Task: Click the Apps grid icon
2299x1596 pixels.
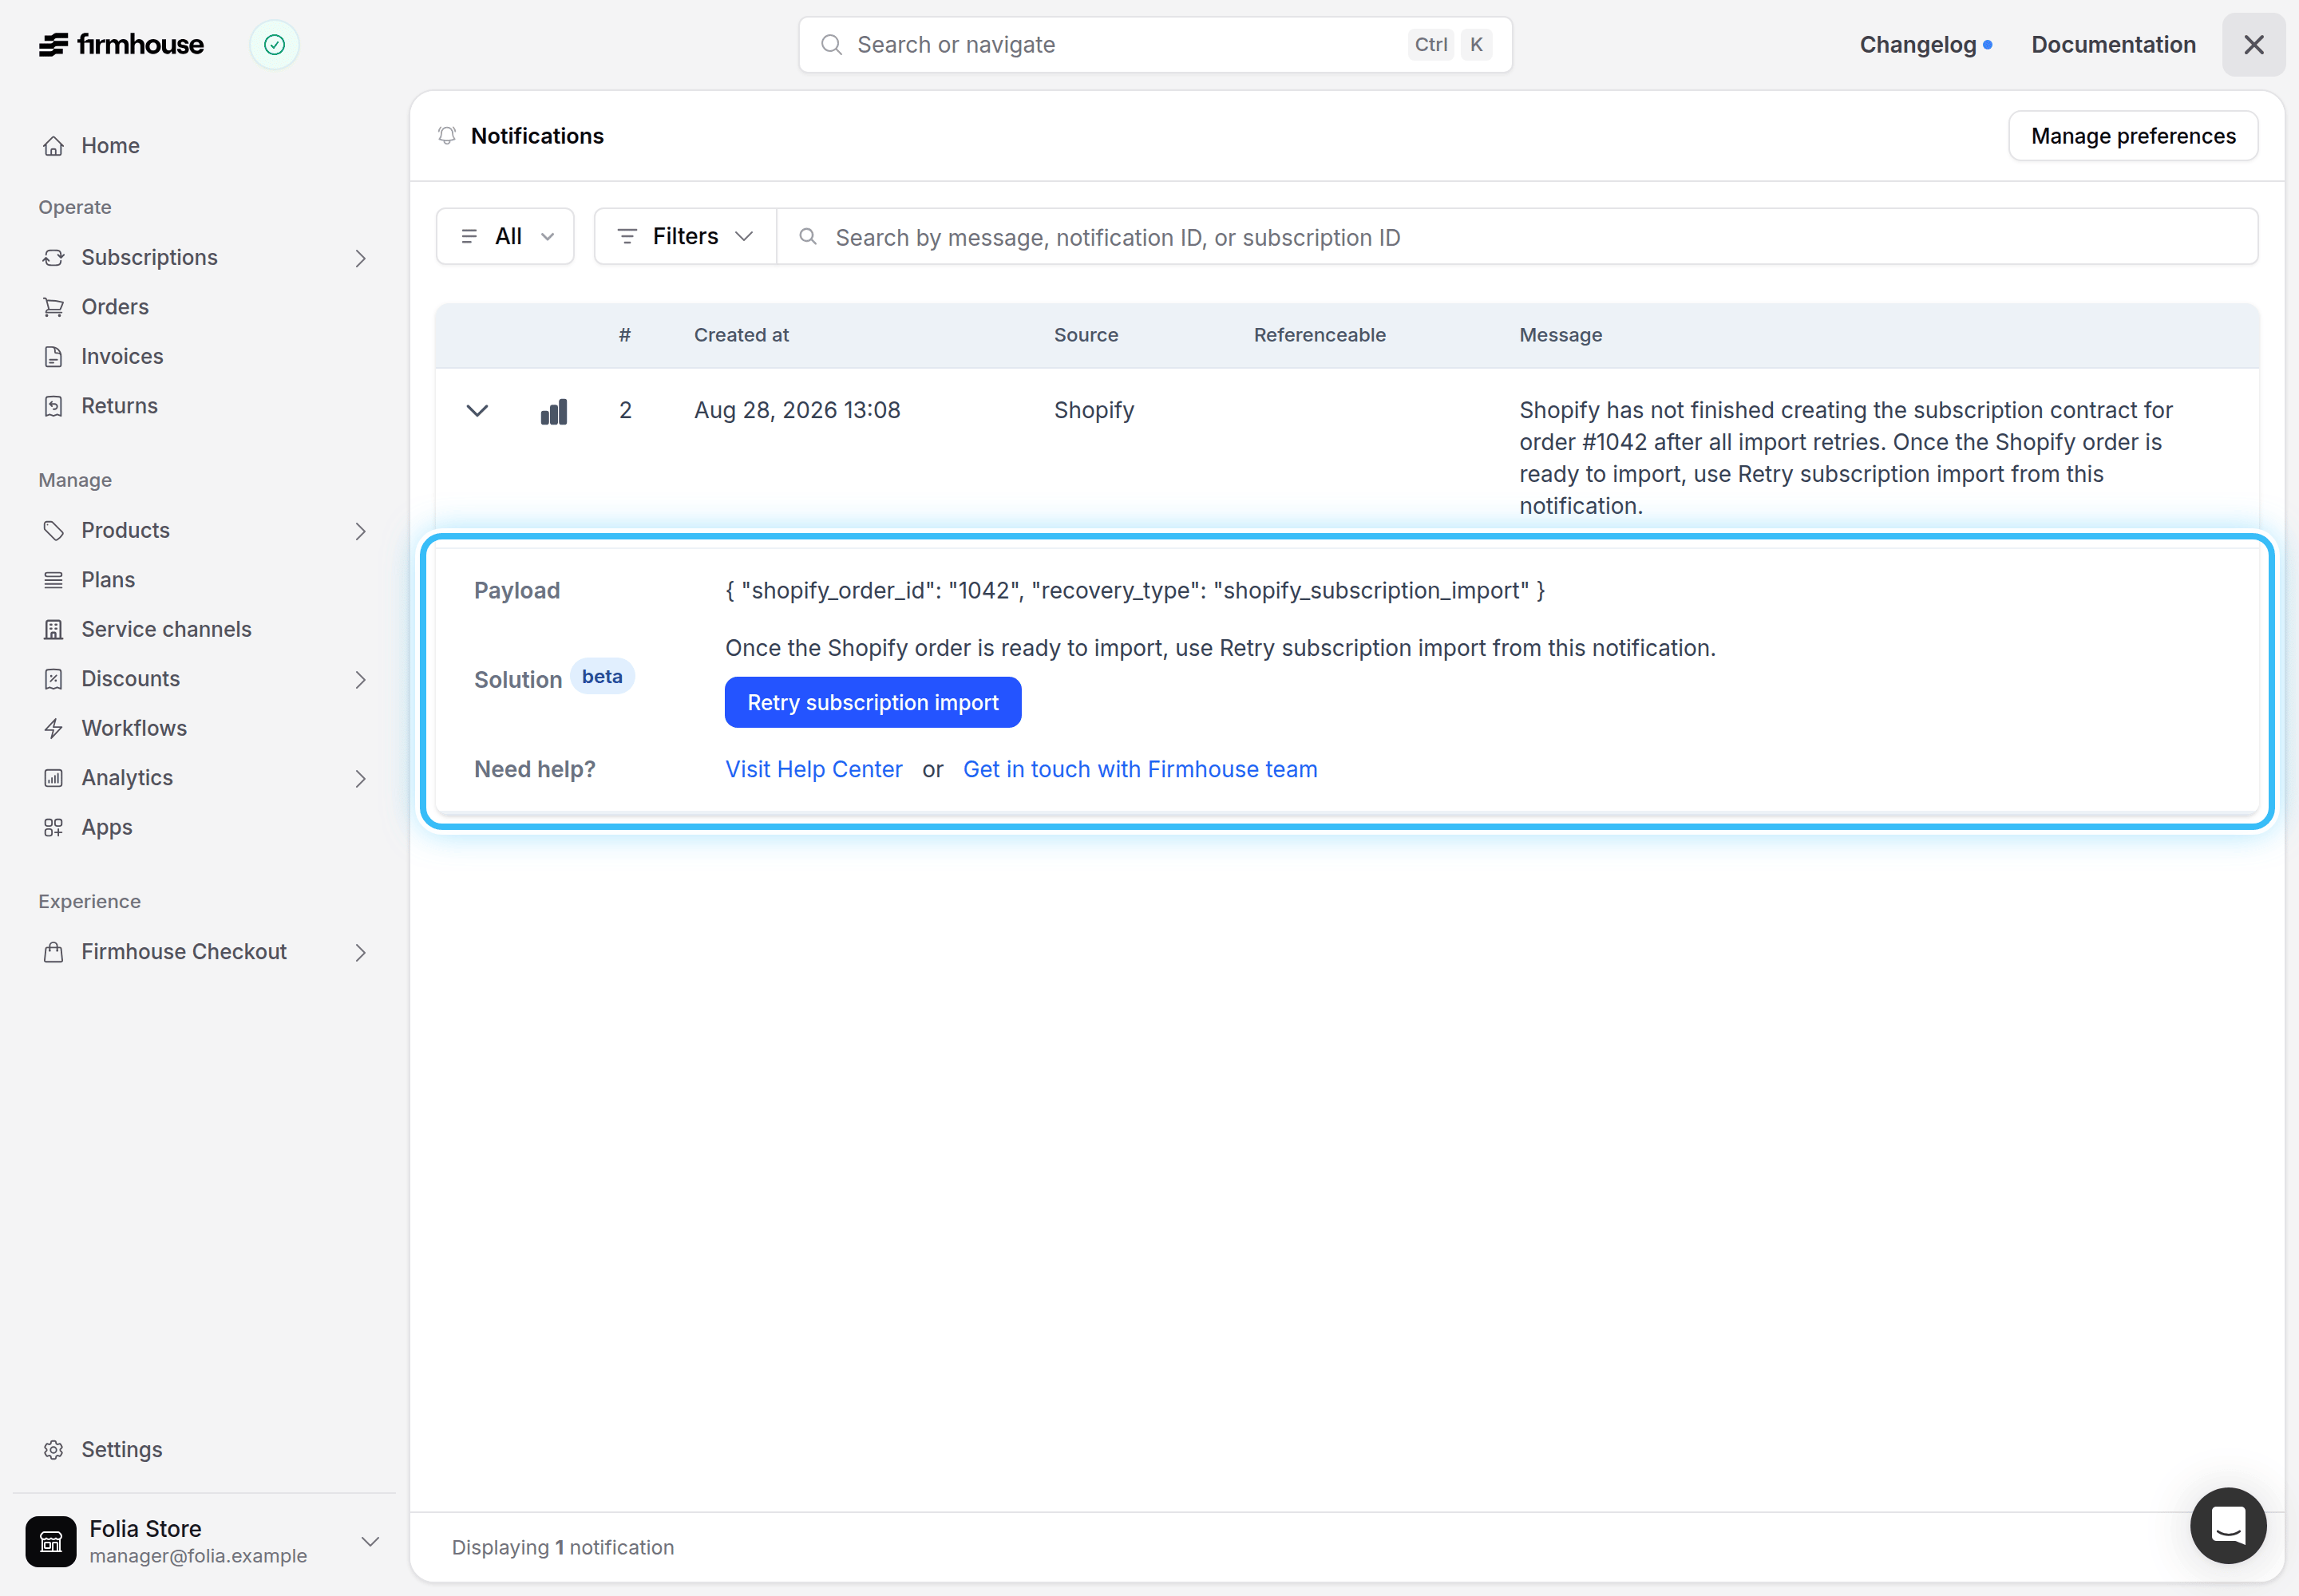Action: tap(54, 828)
